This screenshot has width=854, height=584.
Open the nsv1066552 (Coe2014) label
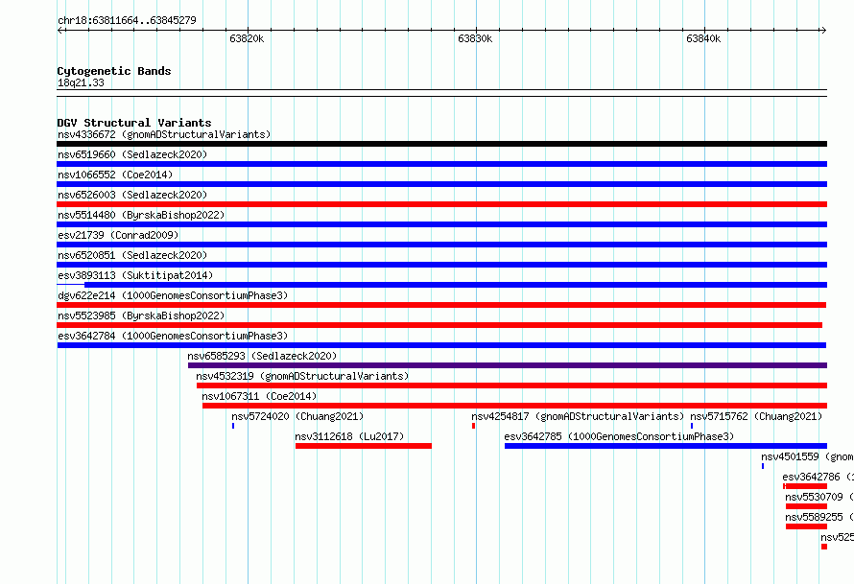pyautogui.click(x=115, y=175)
